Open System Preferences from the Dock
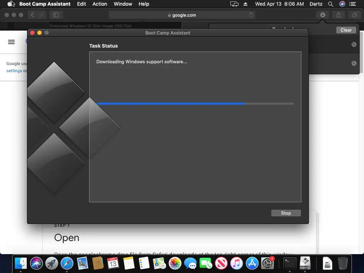Screen dimensions: 364x273 click(x=267, y=263)
